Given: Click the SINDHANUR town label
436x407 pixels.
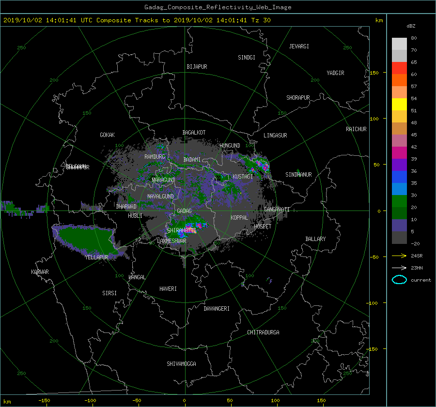Looking at the screenshot, I should click(x=298, y=175).
